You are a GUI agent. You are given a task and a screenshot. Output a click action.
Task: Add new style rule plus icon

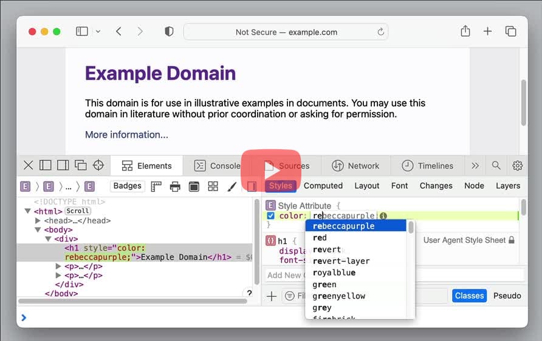click(272, 296)
